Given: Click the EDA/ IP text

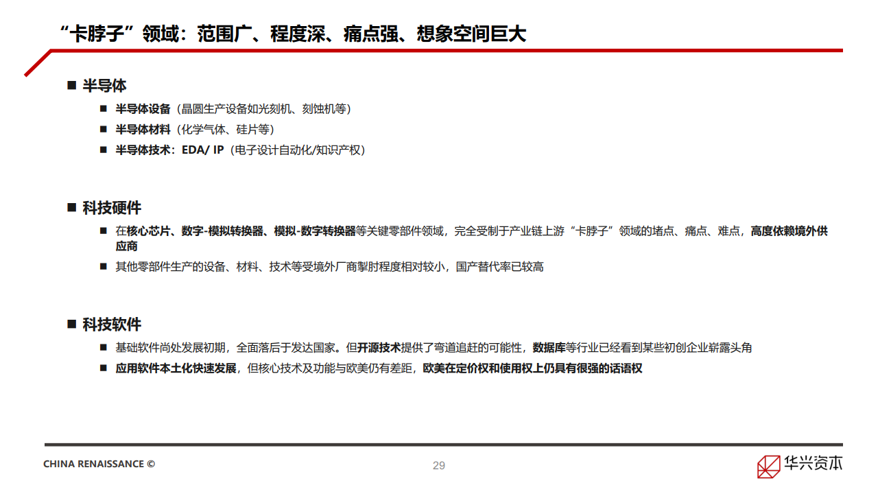Looking at the screenshot, I should pos(202,150).
